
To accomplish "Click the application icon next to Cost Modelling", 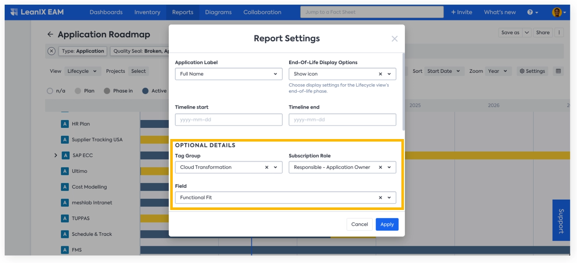I will pyautogui.click(x=65, y=187).
